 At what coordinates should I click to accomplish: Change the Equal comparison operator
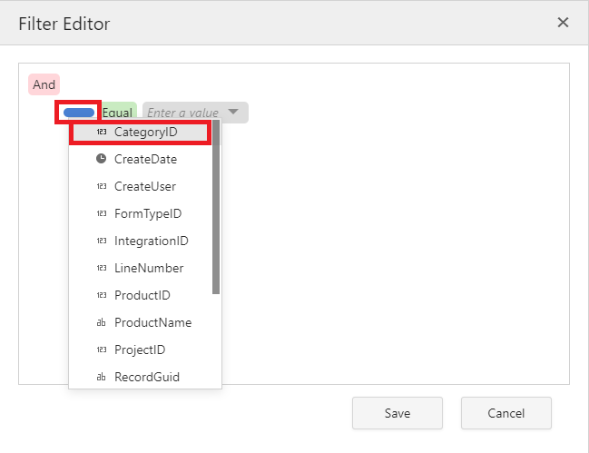(119, 112)
